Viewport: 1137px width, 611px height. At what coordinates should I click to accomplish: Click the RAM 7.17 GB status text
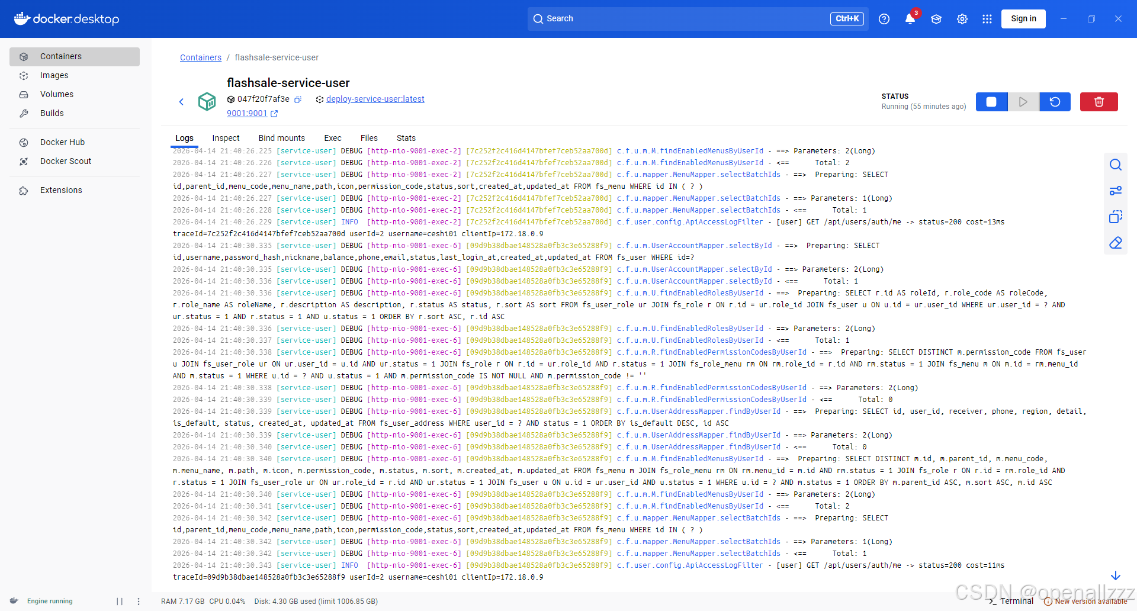182,602
